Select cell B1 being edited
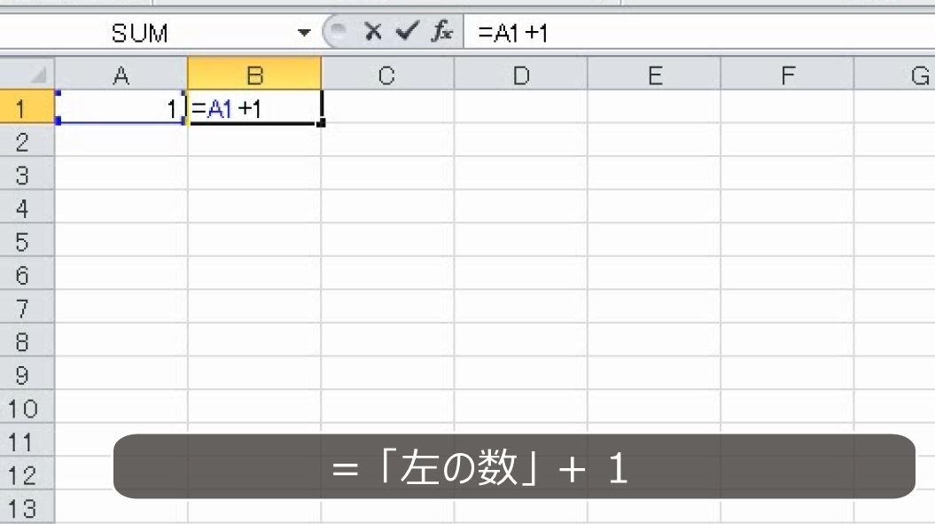The width and height of the screenshot is (935, 524). [x=253, y=107]
